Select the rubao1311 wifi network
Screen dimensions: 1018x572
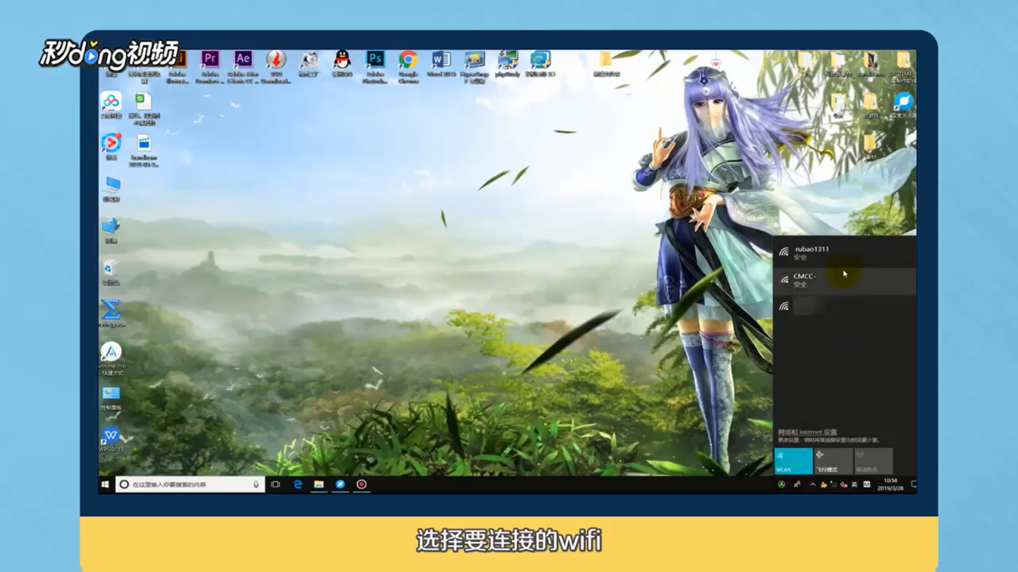(x=845, y=252)
